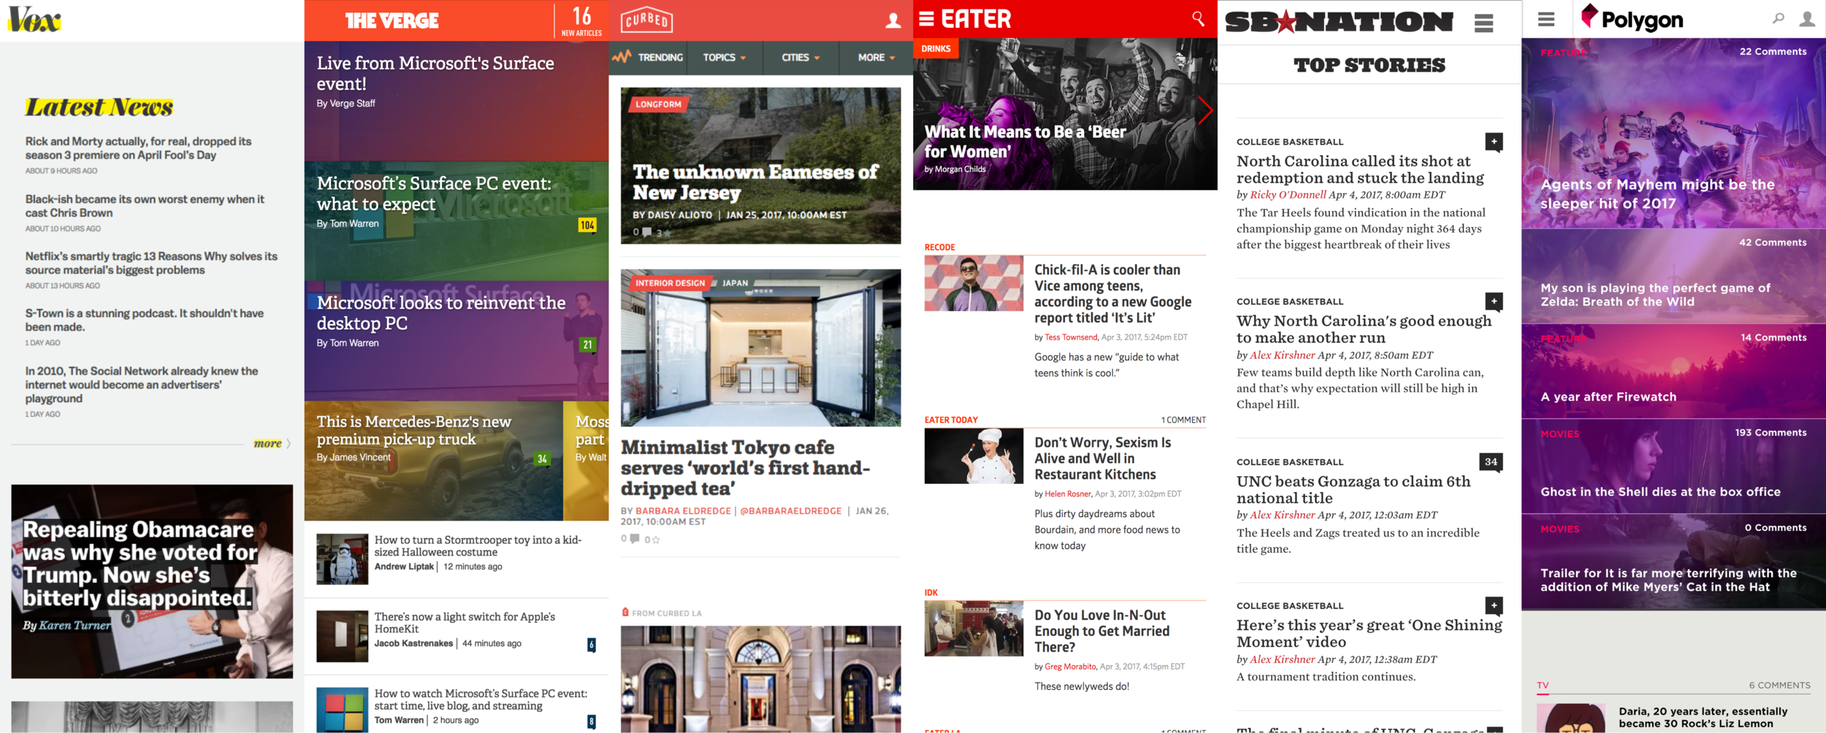1826x733 pixels.
Task: Click the Polygon logo
Action: (1632, 19)
